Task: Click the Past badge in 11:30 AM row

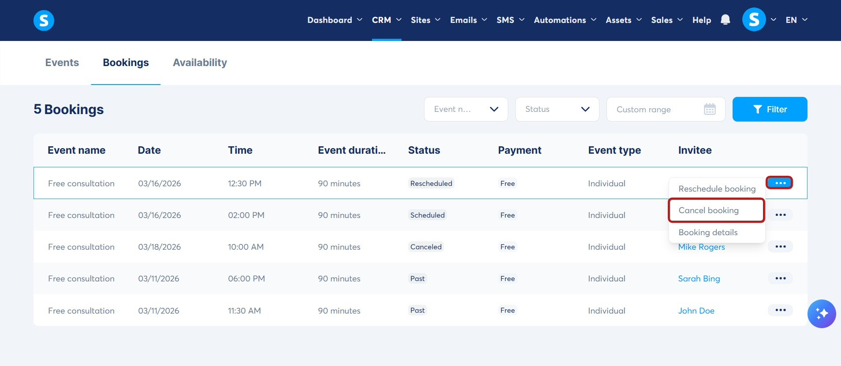Action: coord(417,310)
